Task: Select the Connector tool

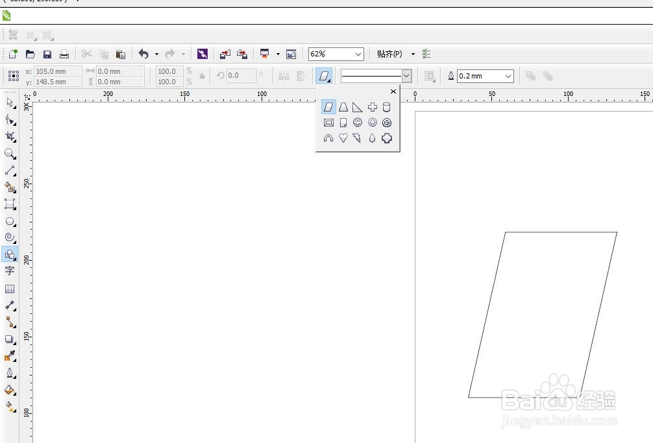Action: (x=10, y=322)
